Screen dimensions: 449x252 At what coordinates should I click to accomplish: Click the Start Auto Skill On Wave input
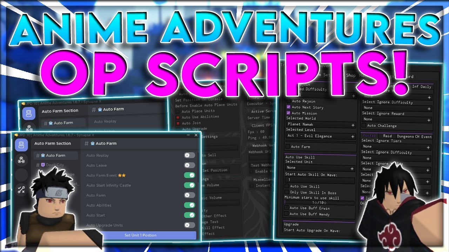[x=320, y=180]
